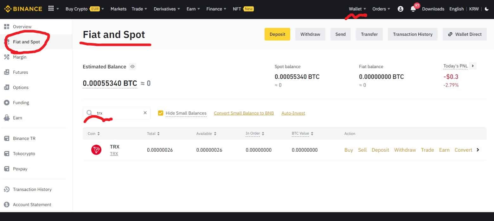Screen dimensions: 494x221
Task: Toggle estimated balance visibility eye icon
Action: pos(132,66)
